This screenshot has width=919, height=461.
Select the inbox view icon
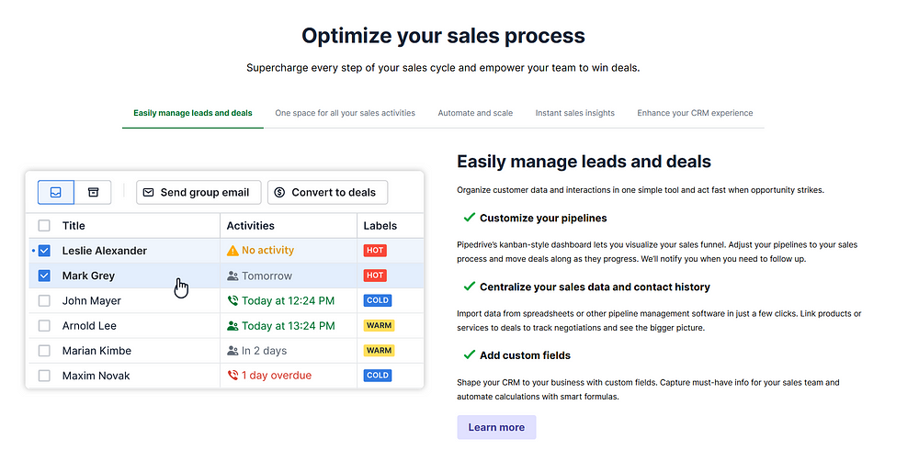(56, 192)
